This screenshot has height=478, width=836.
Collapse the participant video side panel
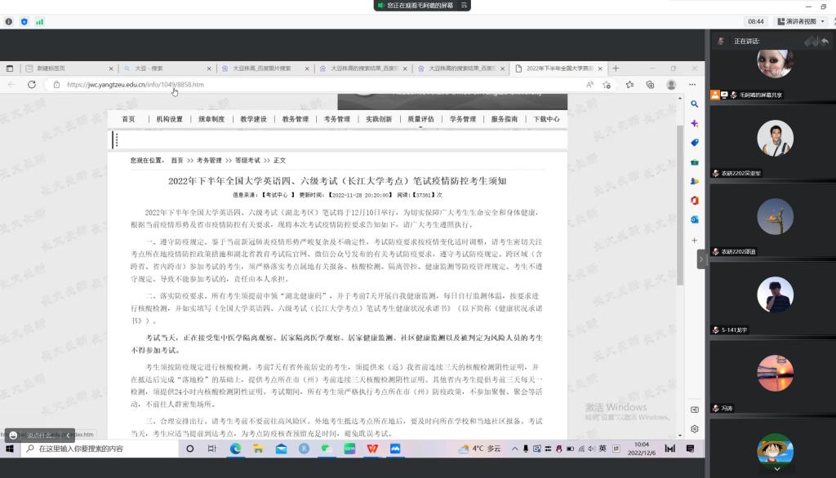[700, 259]
